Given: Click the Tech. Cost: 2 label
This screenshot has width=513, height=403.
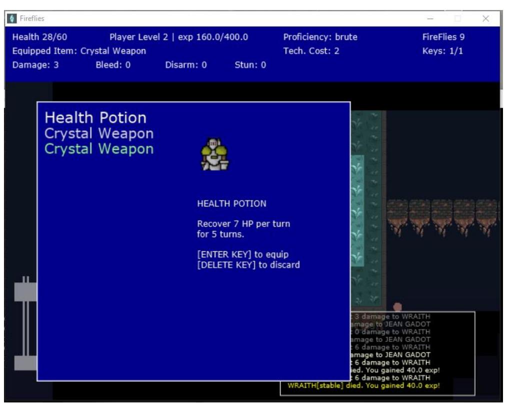Looking at the screenshot, I should tap(311, 51).
